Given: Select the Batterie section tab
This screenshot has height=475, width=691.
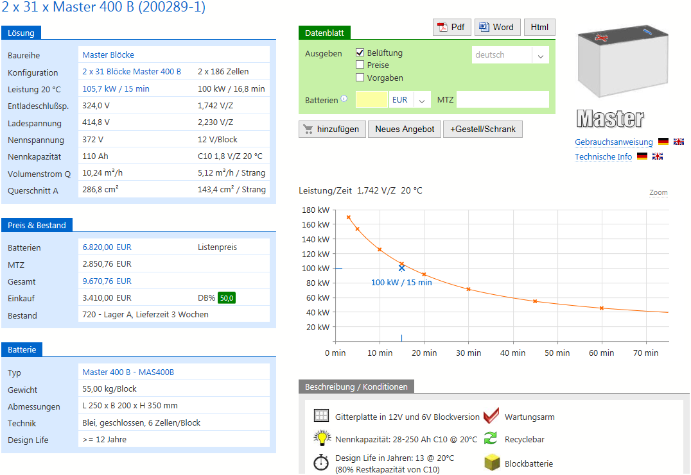Looking at the screenshot, I should tap(22, 349).
